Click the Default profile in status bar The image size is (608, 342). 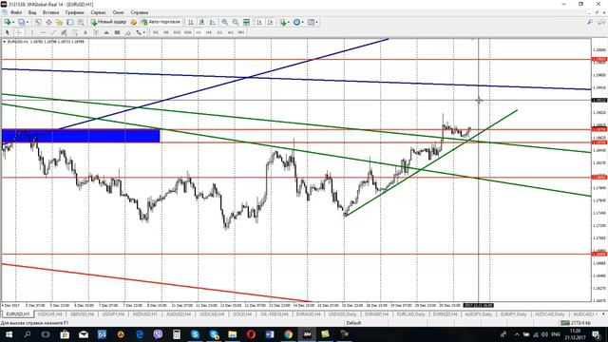click(353, 323)
